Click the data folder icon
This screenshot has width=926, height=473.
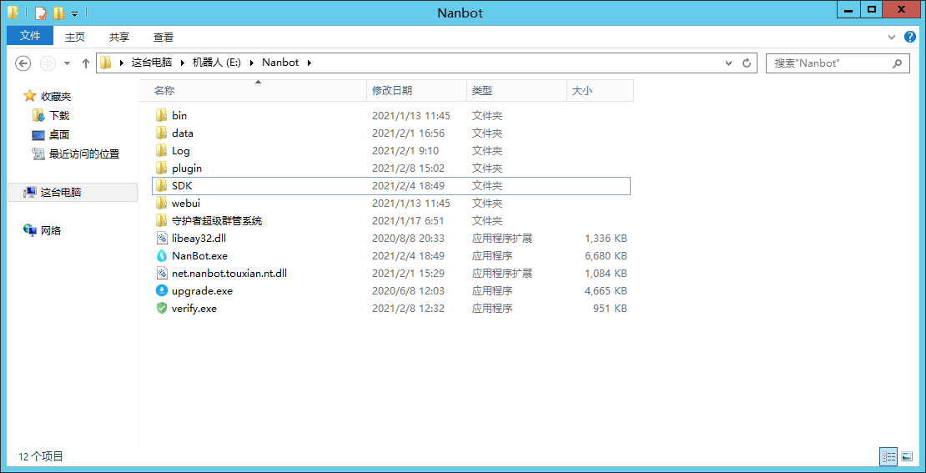point(161,133)
